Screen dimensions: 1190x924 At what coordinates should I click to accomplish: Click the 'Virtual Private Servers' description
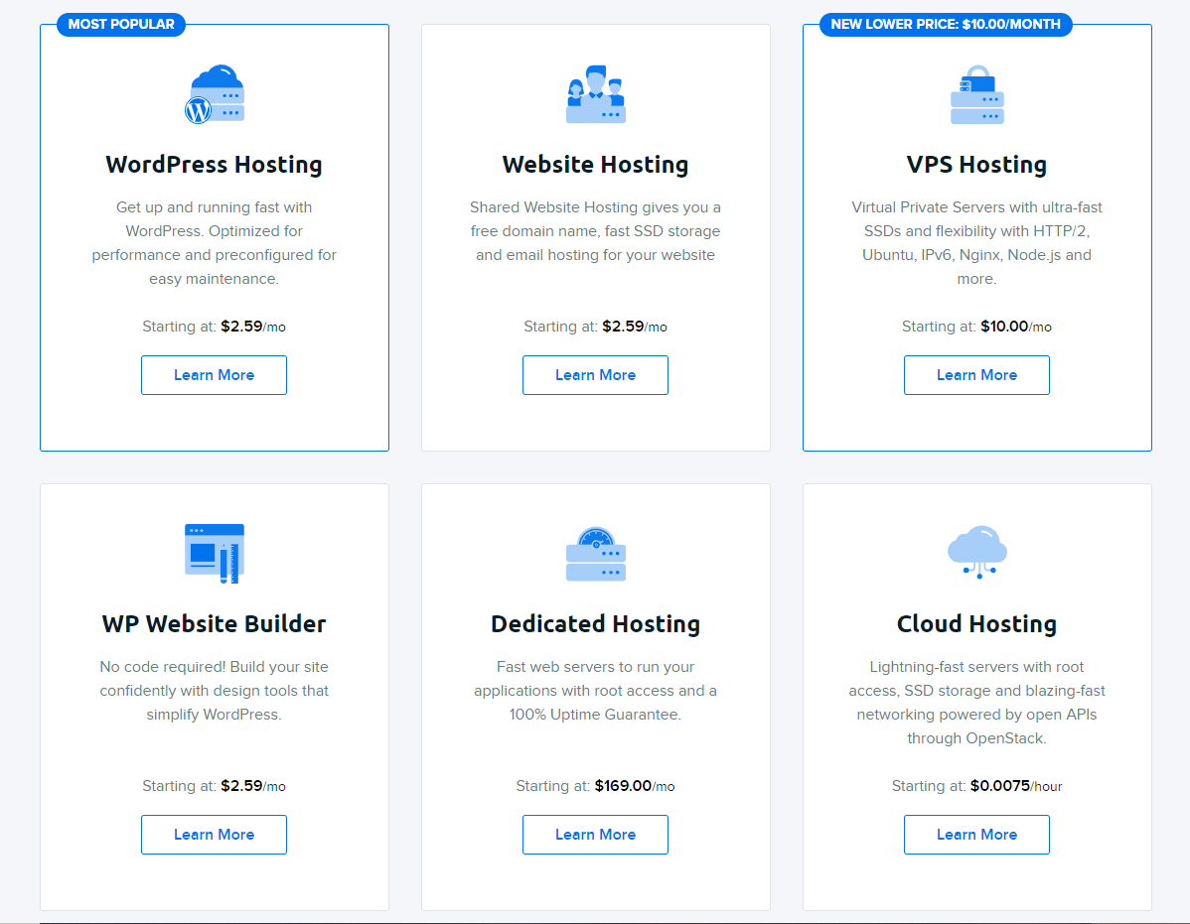coord(976,242)
